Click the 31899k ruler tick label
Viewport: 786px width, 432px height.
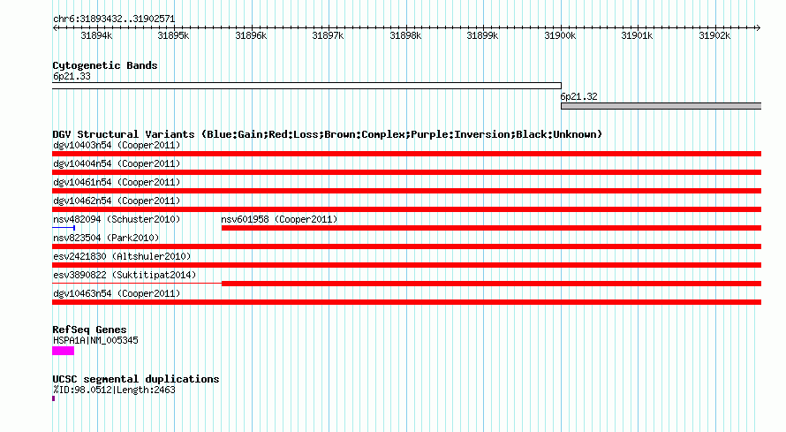[x=481, y=36]
